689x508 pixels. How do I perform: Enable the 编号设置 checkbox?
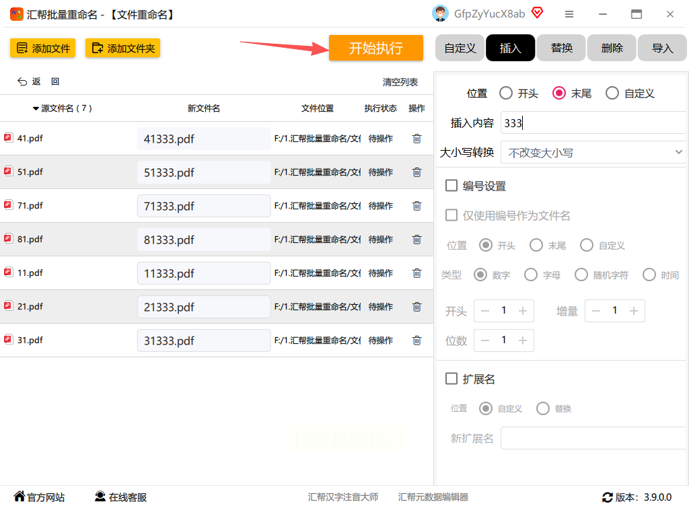[x=451, y=186]
